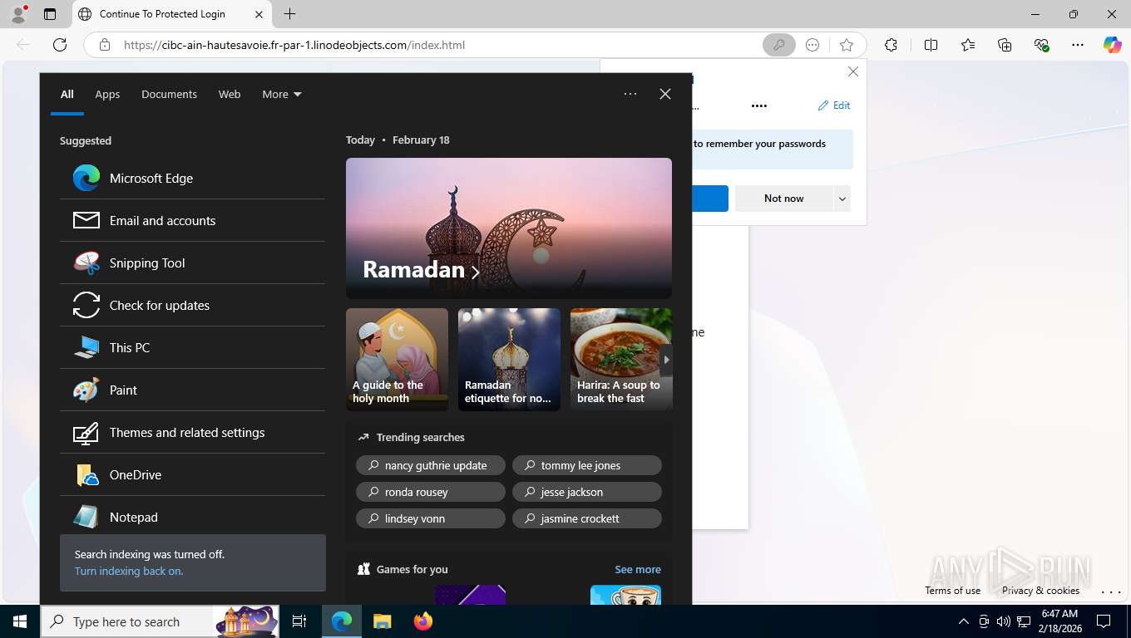Open Ramadan etiquette card
1131x638 pixels.
click(x=509, y=359)
